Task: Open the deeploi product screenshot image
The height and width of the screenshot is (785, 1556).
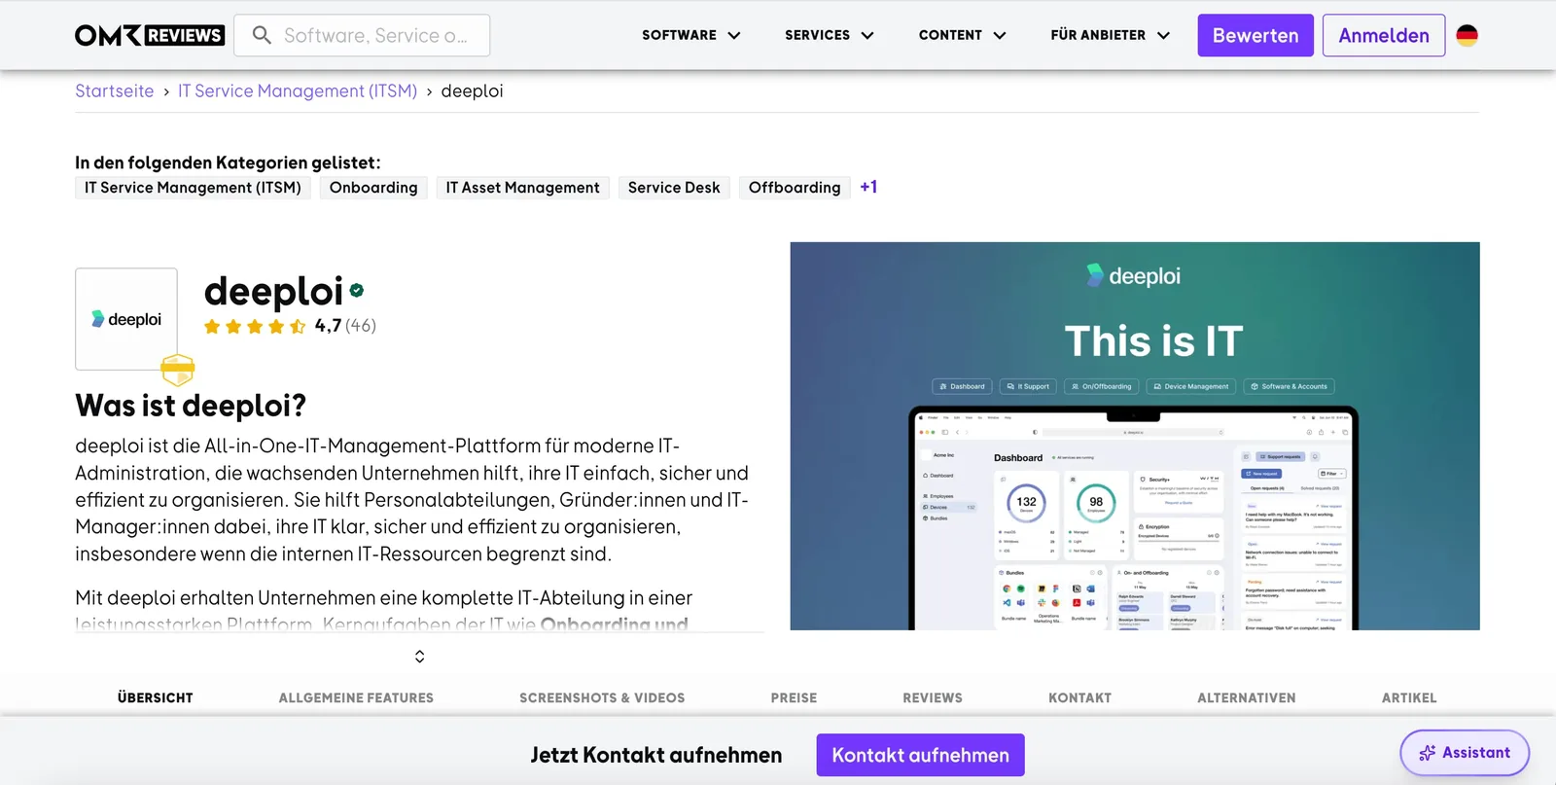Action: point(1135,436)
